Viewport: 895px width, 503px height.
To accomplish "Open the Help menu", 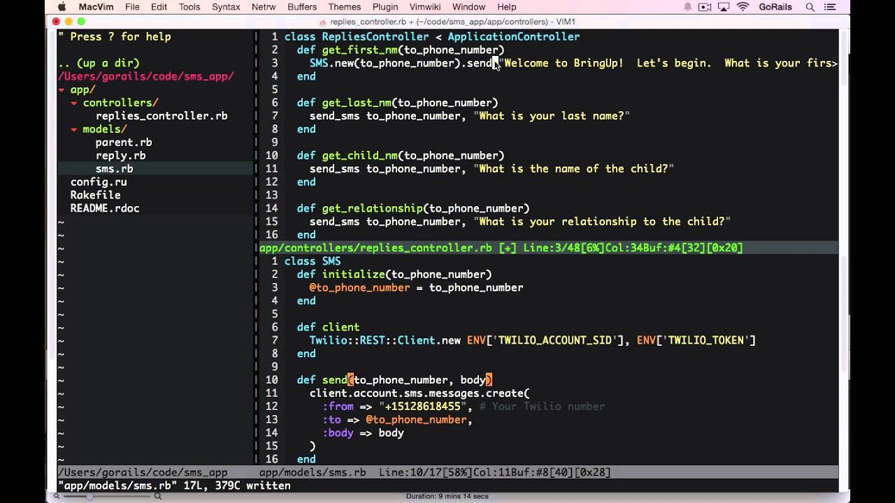I will (x=506, y=7).
